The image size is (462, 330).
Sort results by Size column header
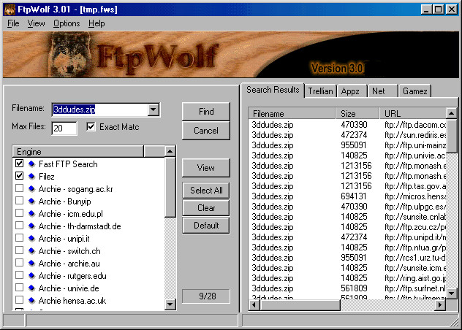[357, 113]
